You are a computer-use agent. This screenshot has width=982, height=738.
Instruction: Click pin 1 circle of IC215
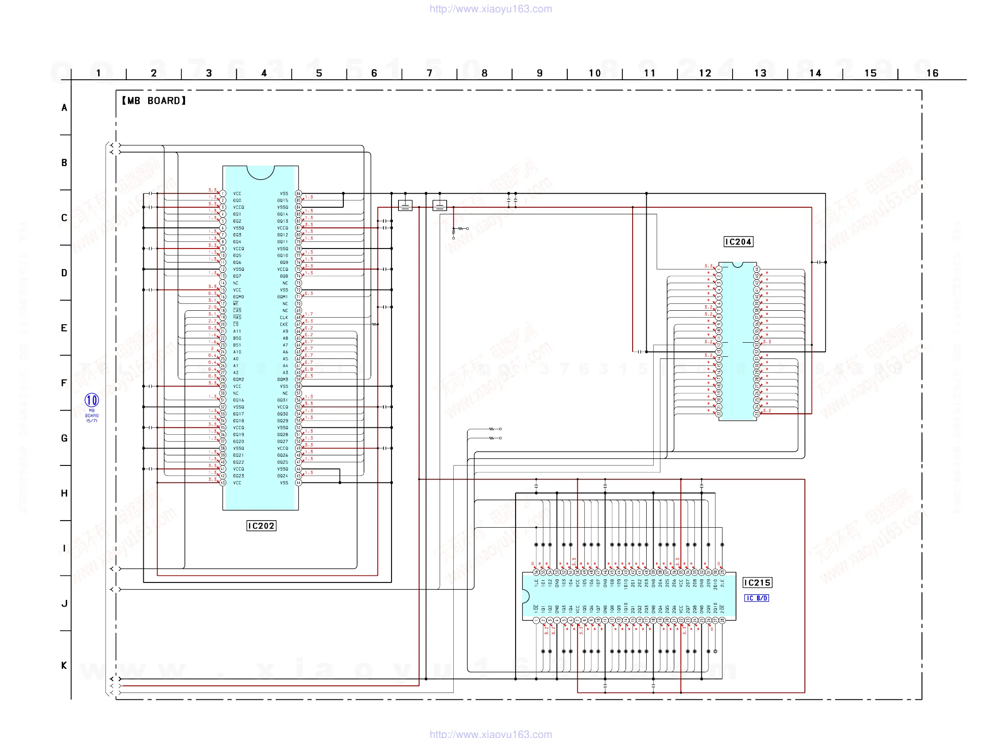click(536, 620)
